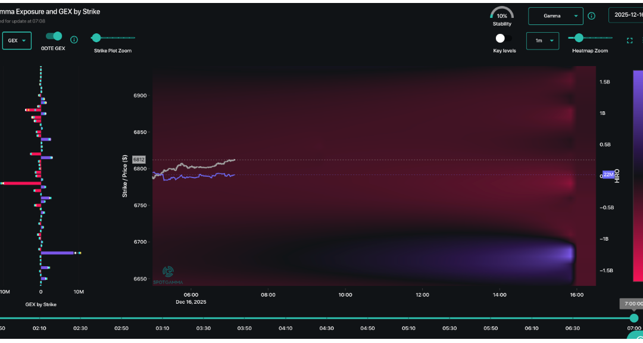Click the Gamma Exposure and GEX by Strike title
The width and height of the screenshot is (643, 343).
point(50,11)
